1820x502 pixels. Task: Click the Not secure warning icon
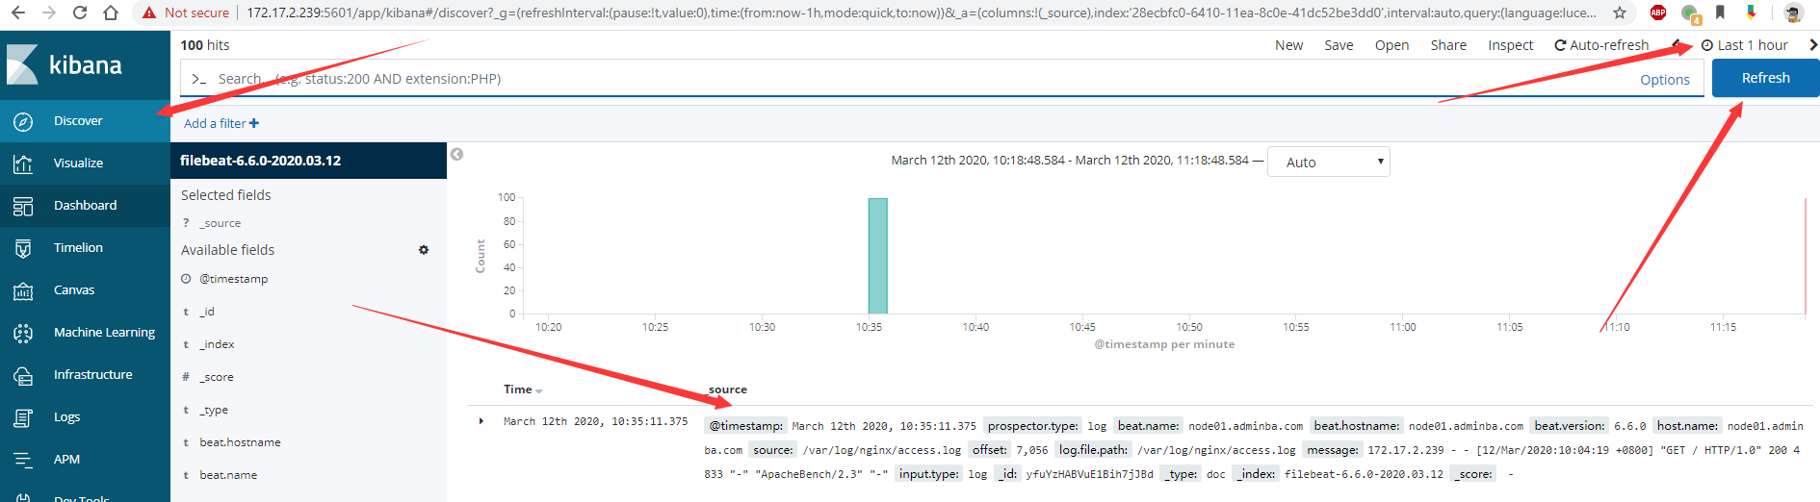(149, 13)
